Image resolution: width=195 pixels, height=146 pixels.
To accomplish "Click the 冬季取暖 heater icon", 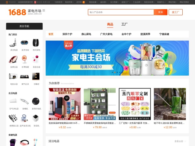I will 25,60.
